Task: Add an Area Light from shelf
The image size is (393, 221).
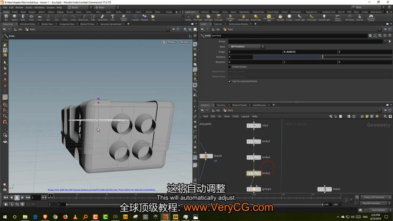Action: coord(218,17)
